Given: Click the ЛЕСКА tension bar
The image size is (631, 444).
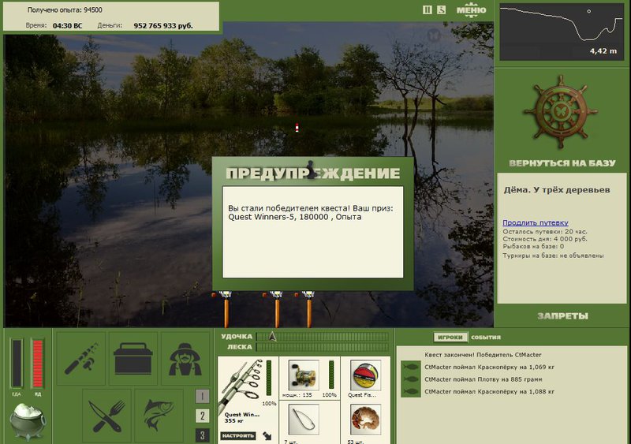Looking at the screenshot, I should pyautogui.click(x=323, y=347).
